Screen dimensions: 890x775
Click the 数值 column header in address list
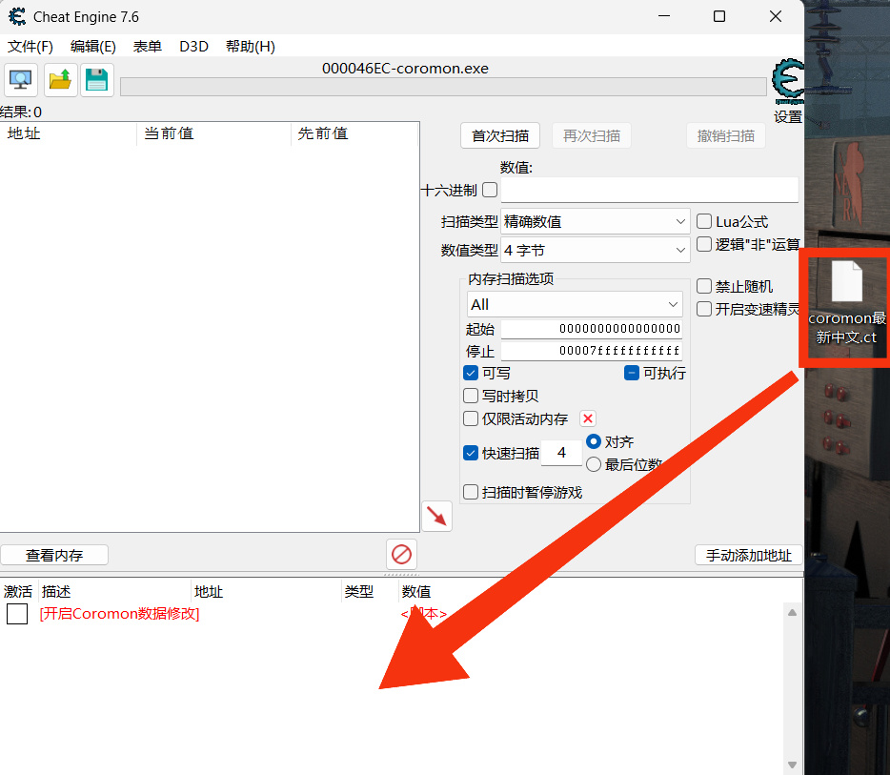[x=416, y=592]
